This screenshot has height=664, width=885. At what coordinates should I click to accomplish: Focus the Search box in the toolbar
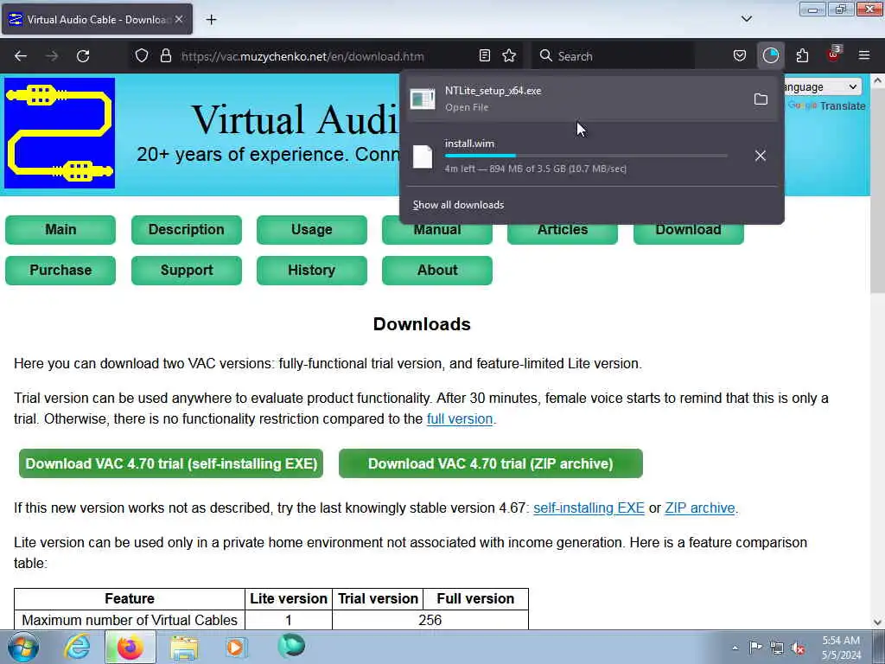click(614, 56)
